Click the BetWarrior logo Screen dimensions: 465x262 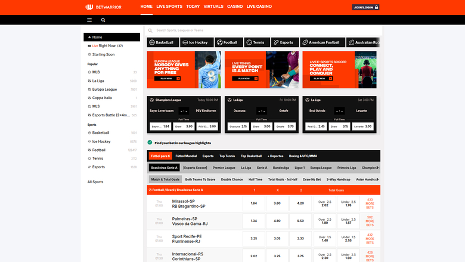pyautogui.click(x=104, y=7)
